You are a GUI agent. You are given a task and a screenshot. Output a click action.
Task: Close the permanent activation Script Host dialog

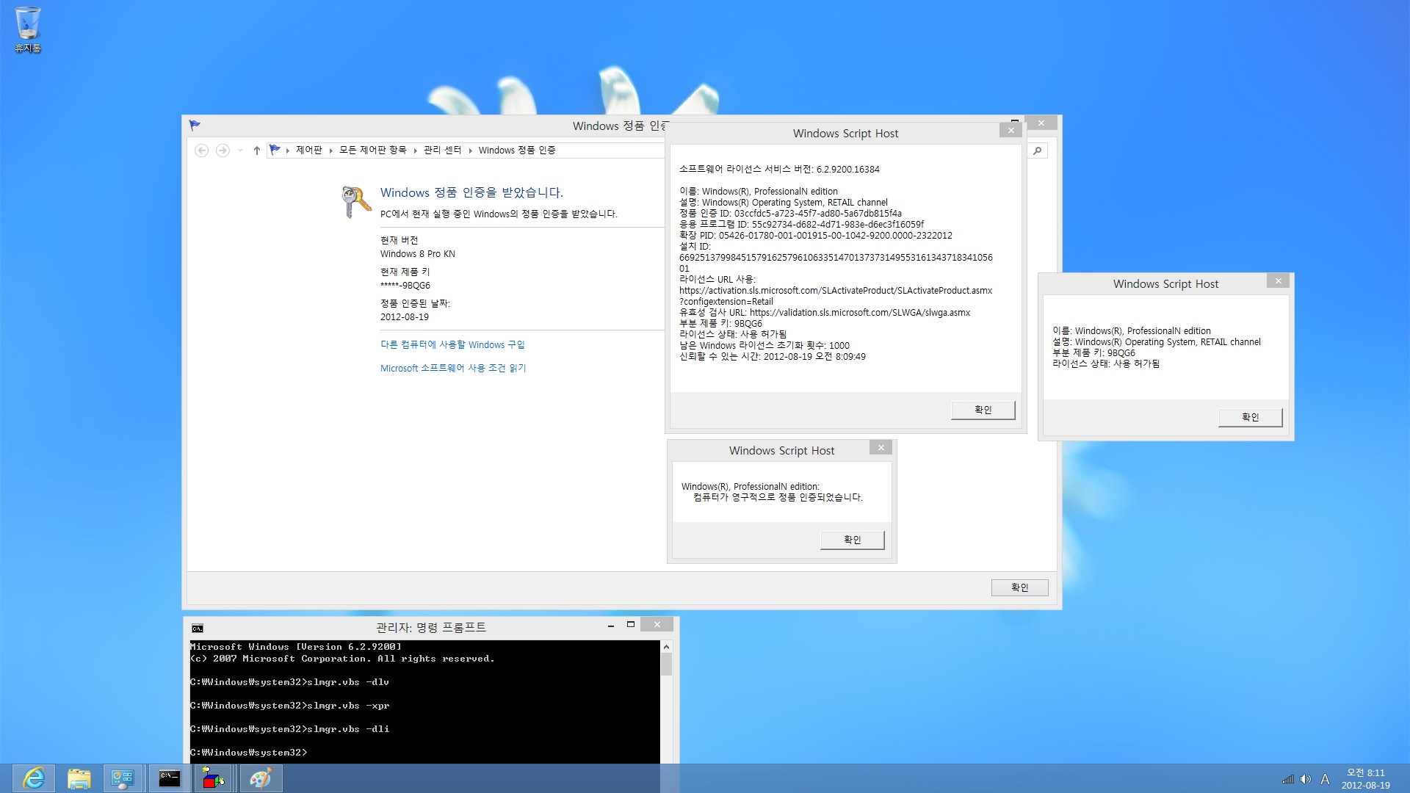[881, 447]
